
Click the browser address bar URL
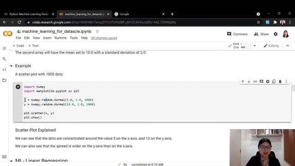point(104,22)
